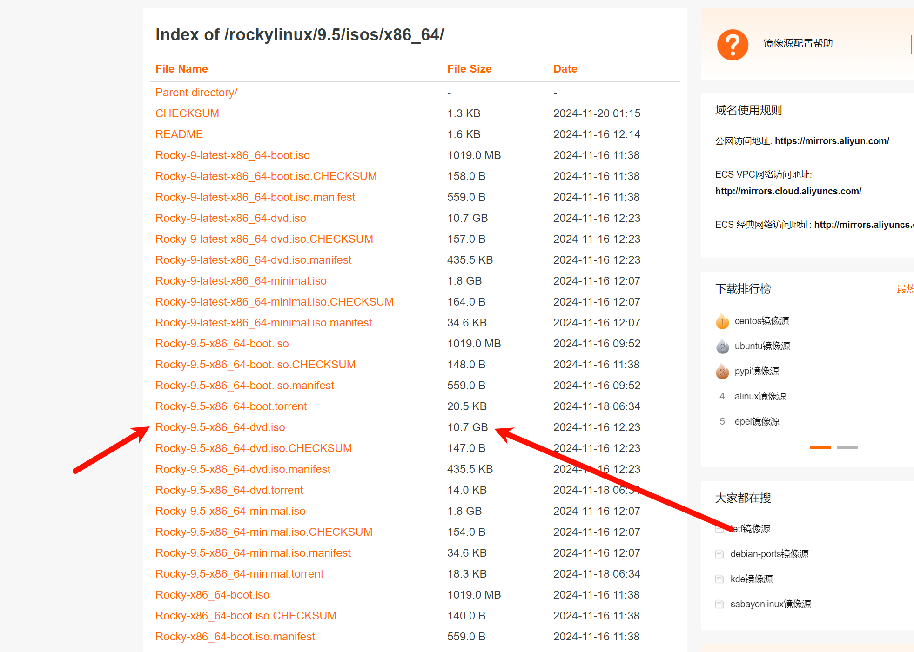Click the gold rank 1 medal icon
Image resolution: width=914 pixels, height=652 pixels.
[x=722, y=321]
